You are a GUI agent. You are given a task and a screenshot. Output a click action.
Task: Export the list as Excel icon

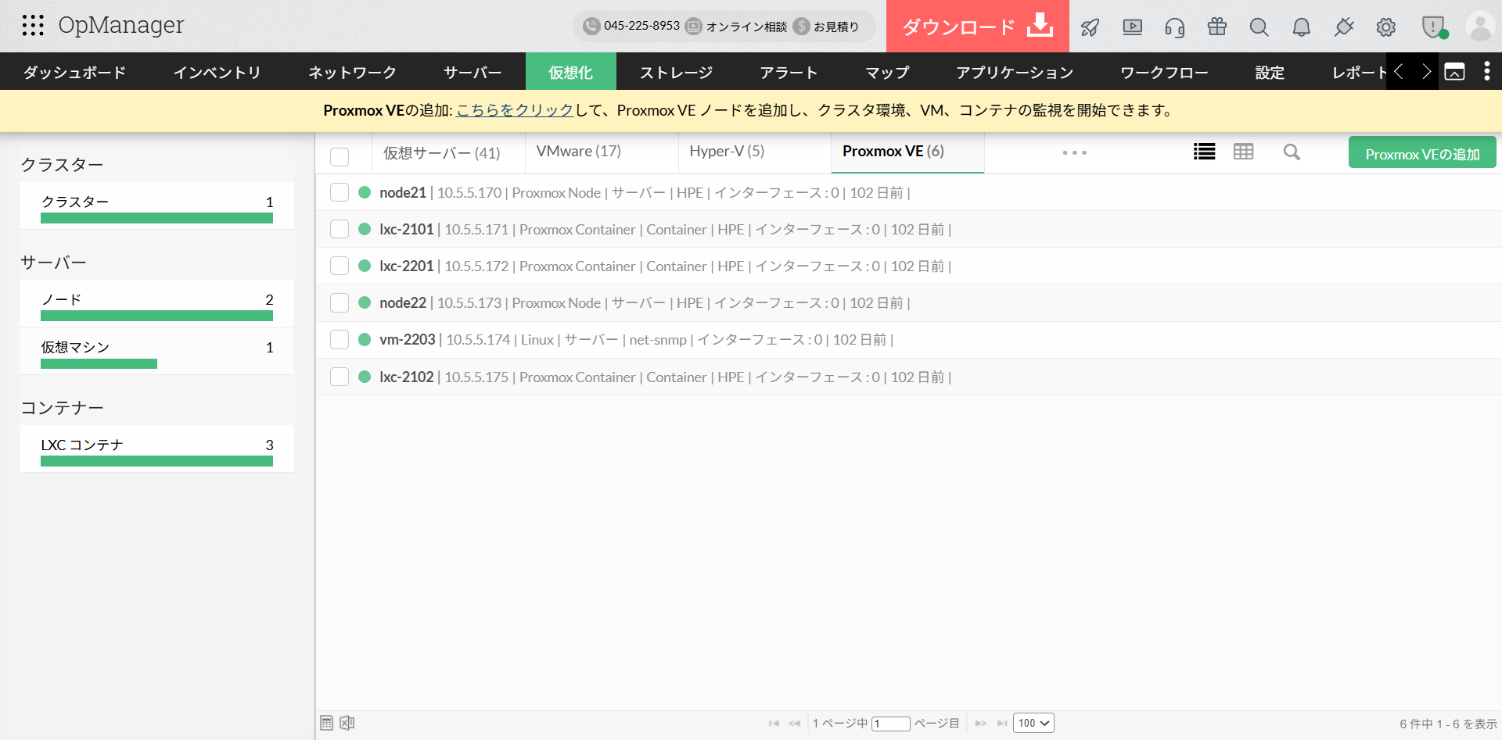(347, 723)
